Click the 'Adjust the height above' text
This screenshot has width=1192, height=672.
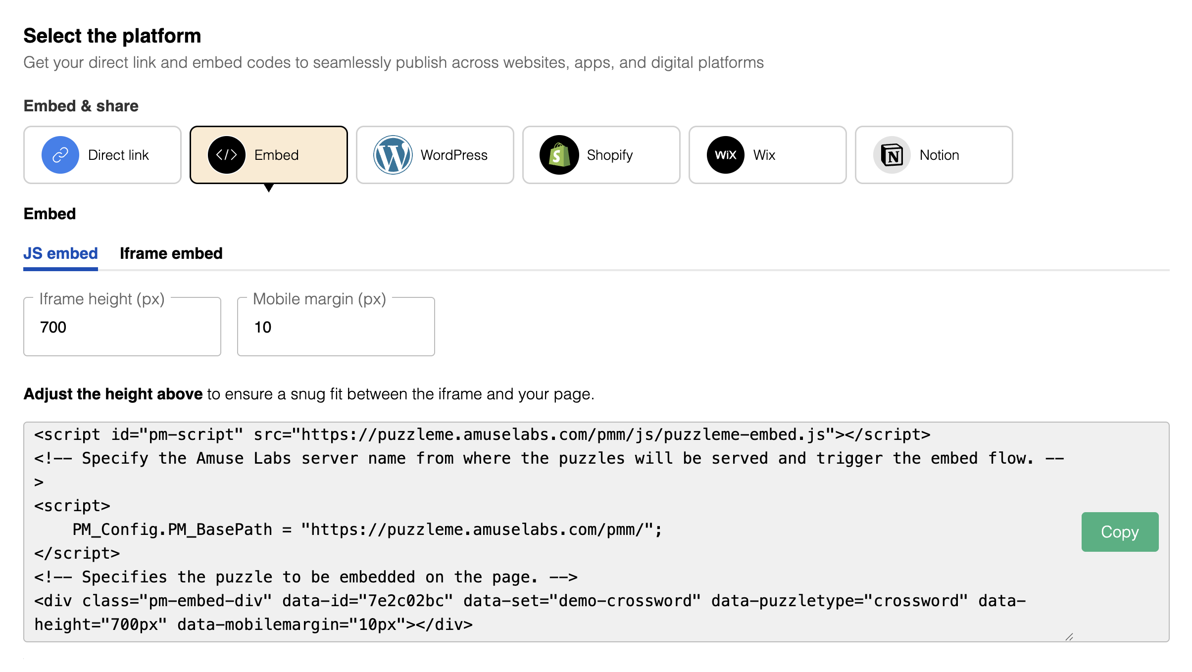pyautogui.click(x=113, y=394)
